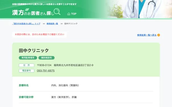Select 田中クリニック breadcrumb text

coord(71,24)
